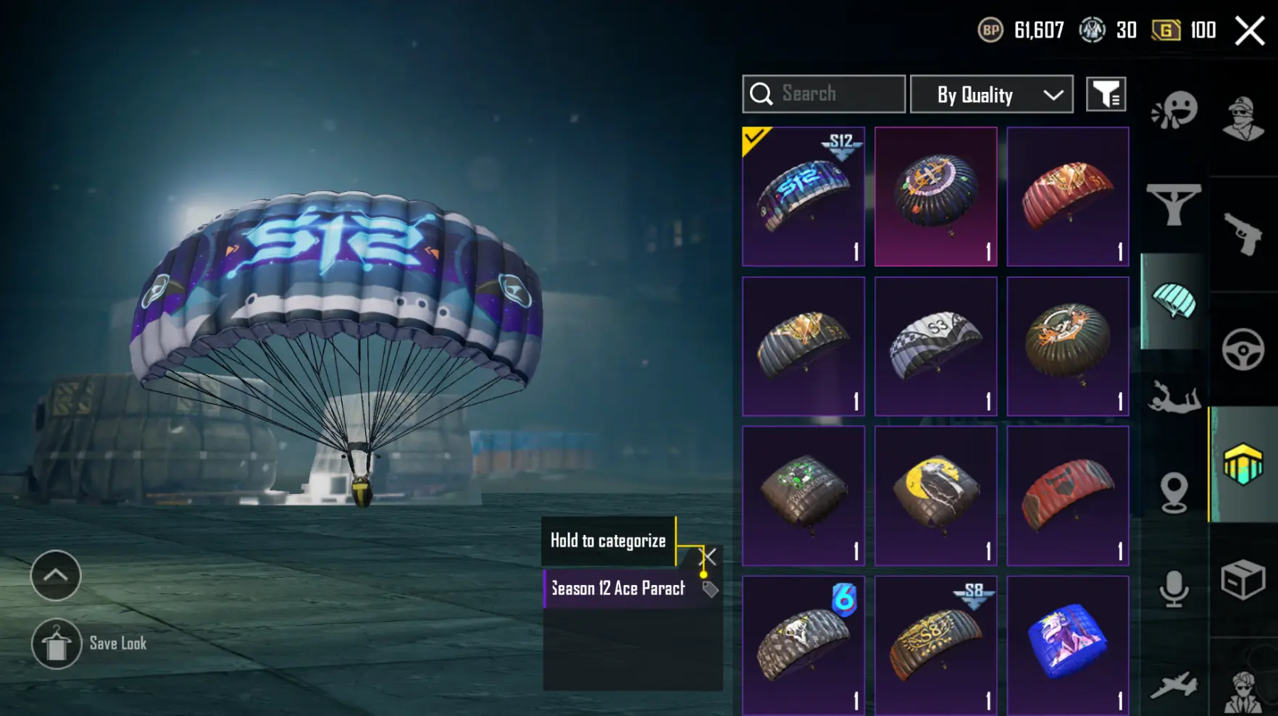The image size is (1278, 716).
Task: Expand the round chevron-up button
Action: (56, 576)
